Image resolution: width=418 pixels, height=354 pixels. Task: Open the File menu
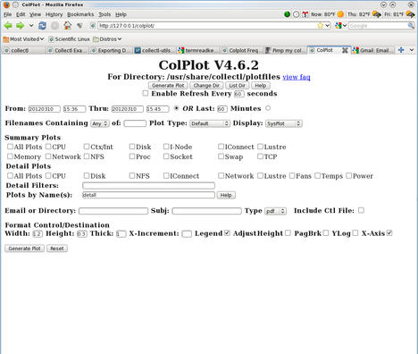(x=7, y=14)
